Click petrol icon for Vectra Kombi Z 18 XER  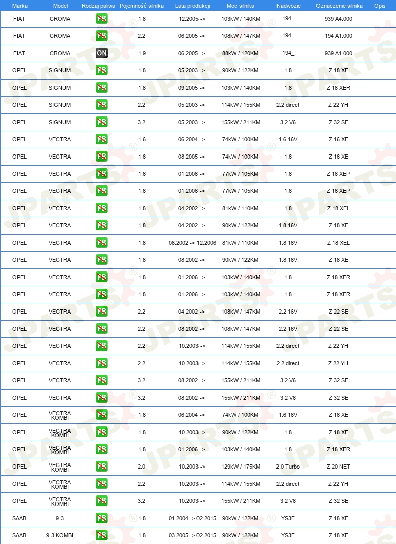coord(102,449)
